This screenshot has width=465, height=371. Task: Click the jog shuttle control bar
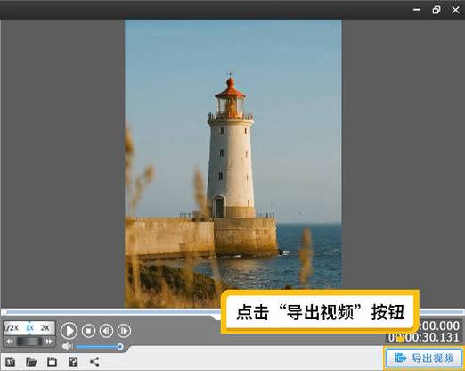(29, 342)
